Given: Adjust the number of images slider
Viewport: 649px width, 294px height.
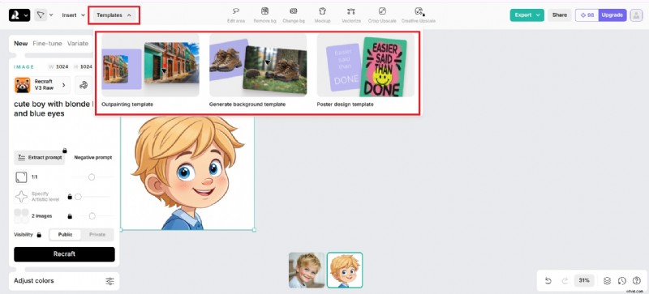Looking at the screenshot, I should (x=92, y=216).
